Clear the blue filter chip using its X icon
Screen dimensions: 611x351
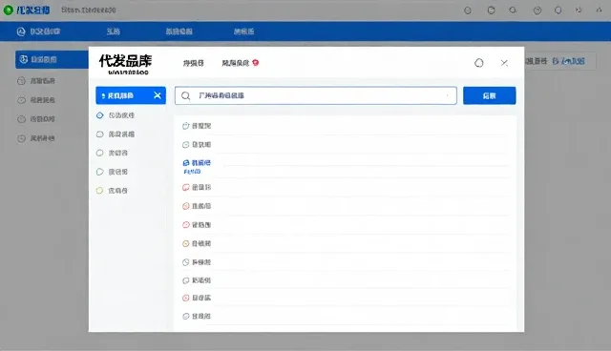[x=158, y=95]
